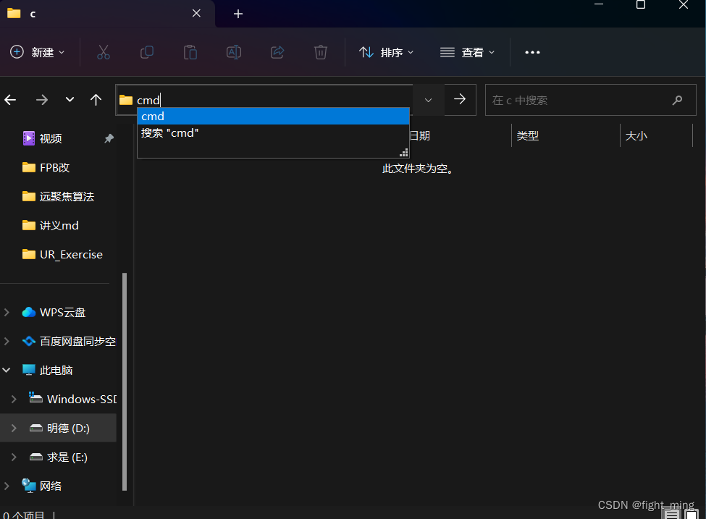Close the 'c' folder tab
The width and height of the screenshot is (706, 519).
[x=196, y=14]
